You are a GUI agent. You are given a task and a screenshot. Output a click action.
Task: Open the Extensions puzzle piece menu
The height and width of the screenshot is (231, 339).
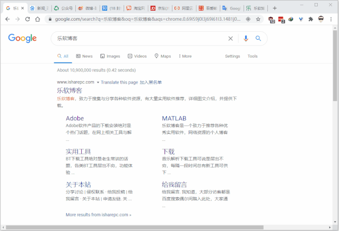tap(311, 19)
